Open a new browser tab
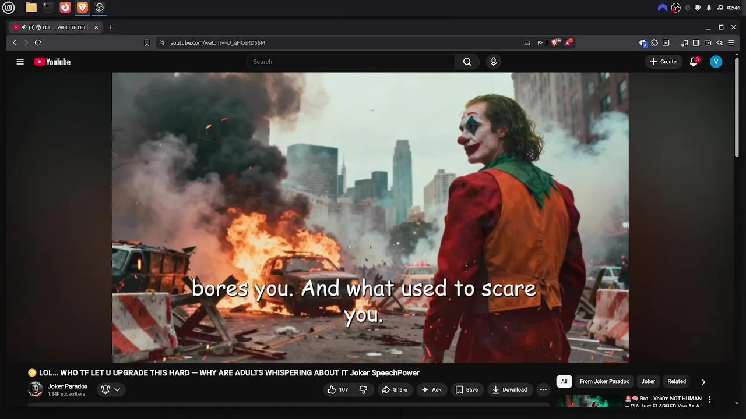746x419 pixels. click(x=111, y=27)
